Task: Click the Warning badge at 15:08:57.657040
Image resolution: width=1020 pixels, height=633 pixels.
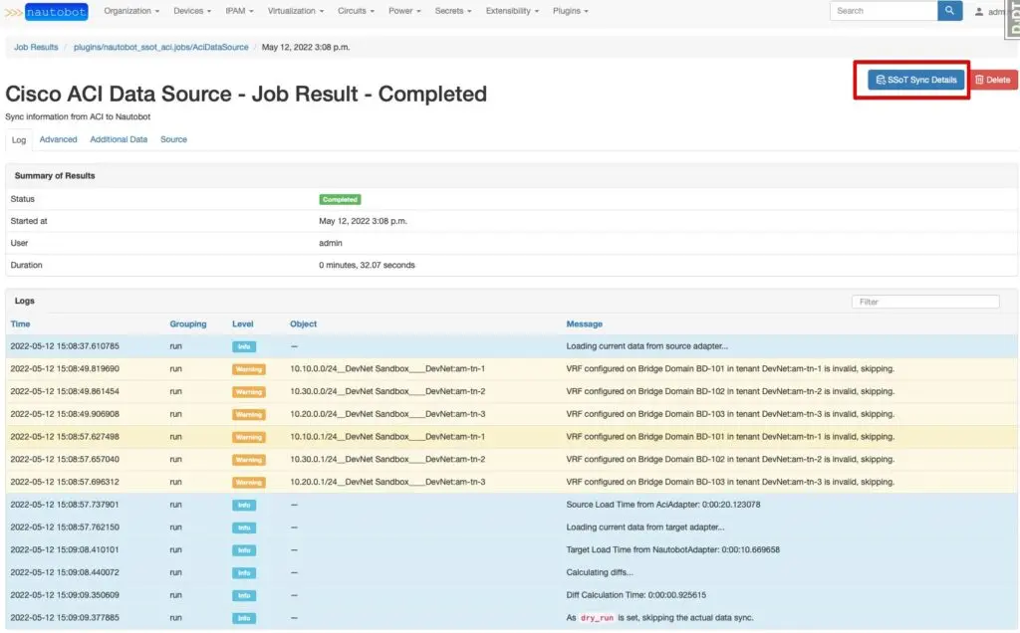Action: point(248,460)
